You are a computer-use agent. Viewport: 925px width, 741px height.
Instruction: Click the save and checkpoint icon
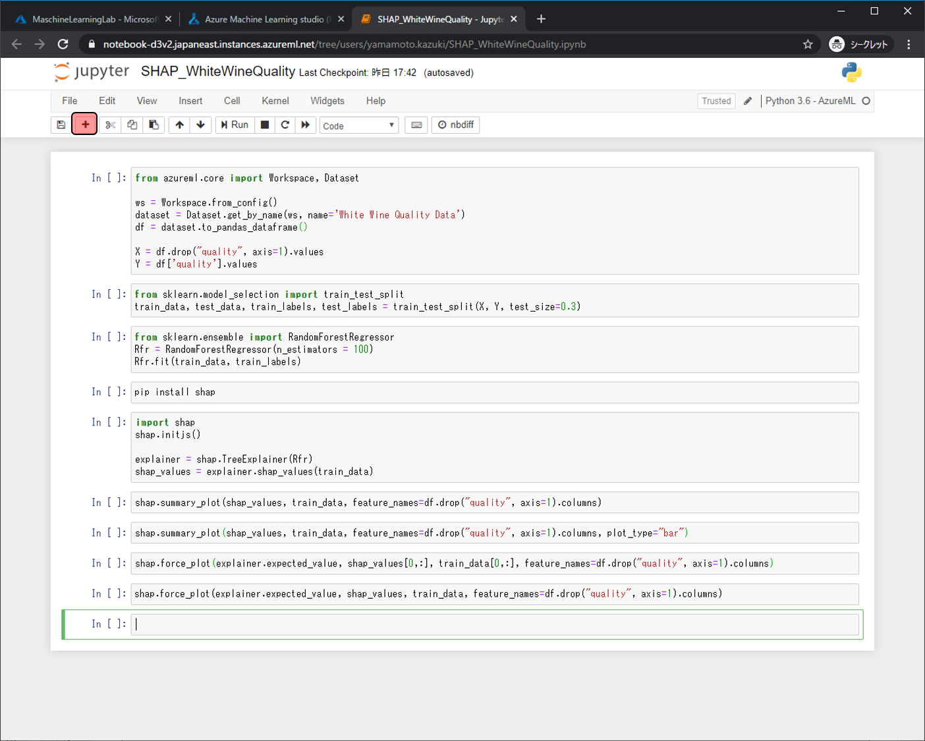pos(61,125)
